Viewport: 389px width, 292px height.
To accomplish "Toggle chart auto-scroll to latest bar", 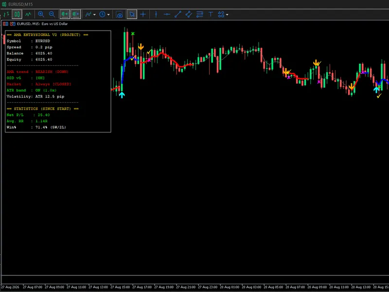I will tap(65, 14).
